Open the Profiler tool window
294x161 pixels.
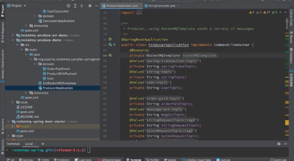pos(152,160)
